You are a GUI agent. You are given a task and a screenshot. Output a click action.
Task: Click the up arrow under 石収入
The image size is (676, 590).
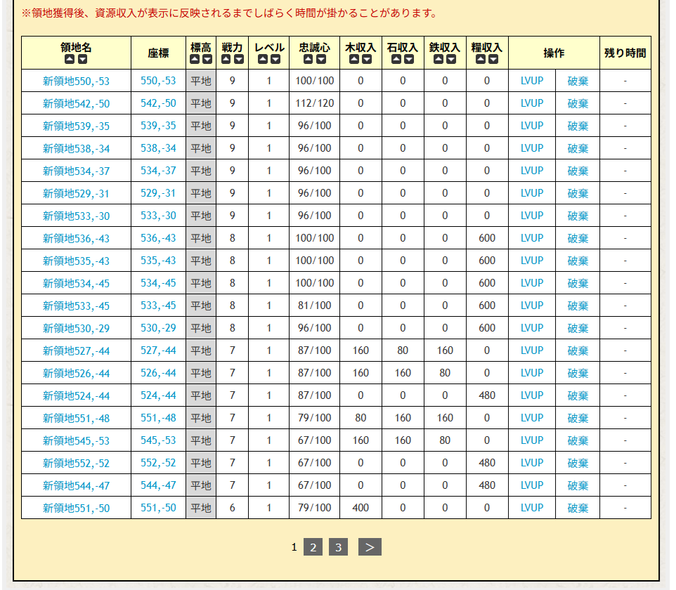point(396,60)
